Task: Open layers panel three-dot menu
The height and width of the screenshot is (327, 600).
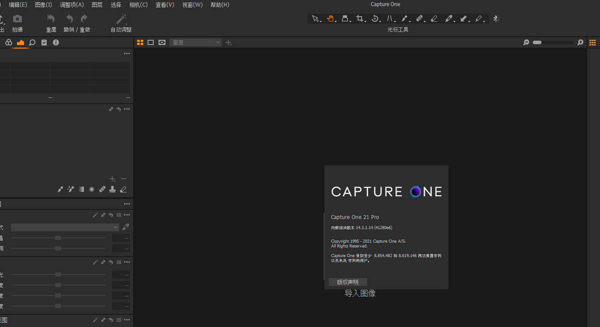Action: [127, 109]
